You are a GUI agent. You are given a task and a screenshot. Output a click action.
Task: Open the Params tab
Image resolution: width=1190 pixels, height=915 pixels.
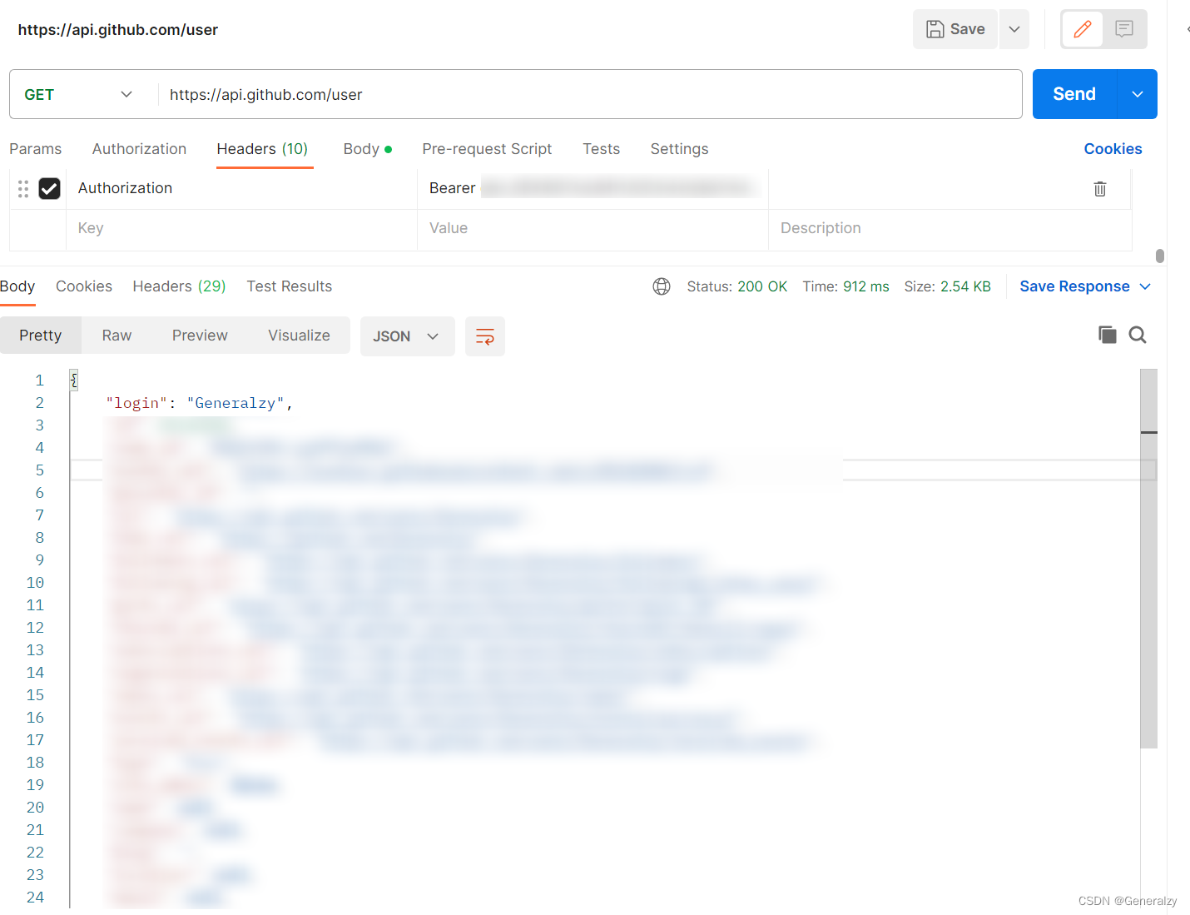36,149
